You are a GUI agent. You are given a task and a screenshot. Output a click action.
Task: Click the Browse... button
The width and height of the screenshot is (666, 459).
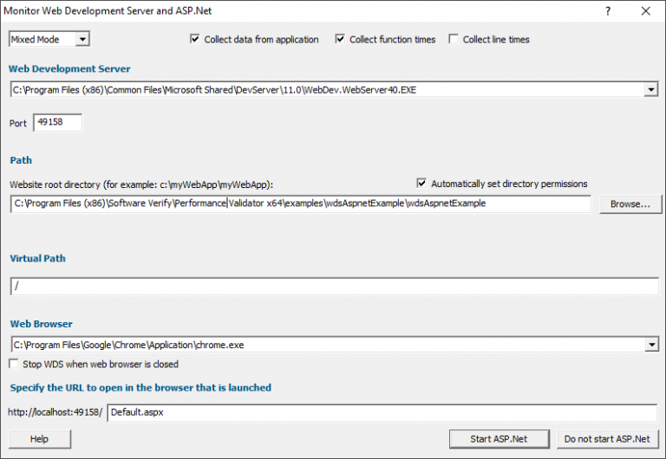click(x=630, y=204)
